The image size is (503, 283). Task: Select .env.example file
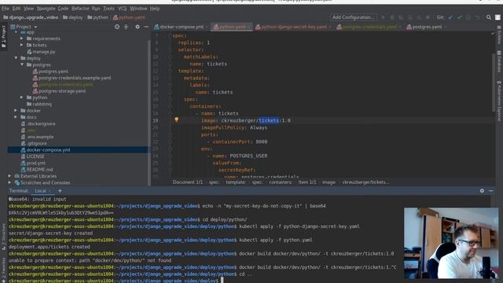pyautogui.click(x=37, y=137)
